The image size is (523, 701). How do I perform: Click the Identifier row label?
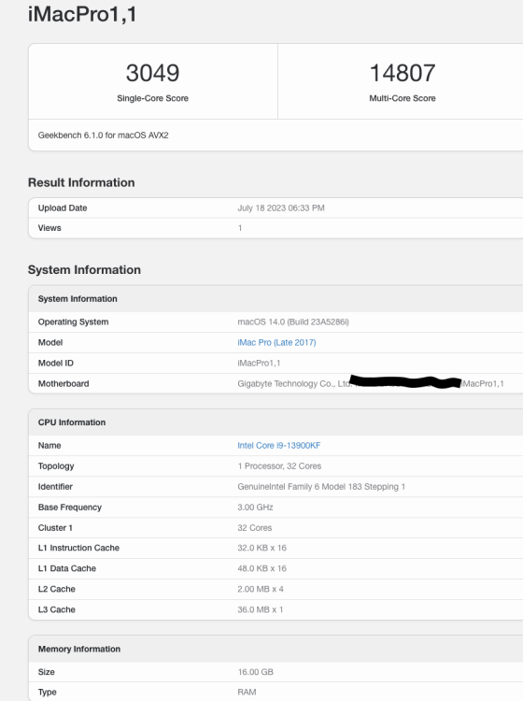(x=55, y=486)
